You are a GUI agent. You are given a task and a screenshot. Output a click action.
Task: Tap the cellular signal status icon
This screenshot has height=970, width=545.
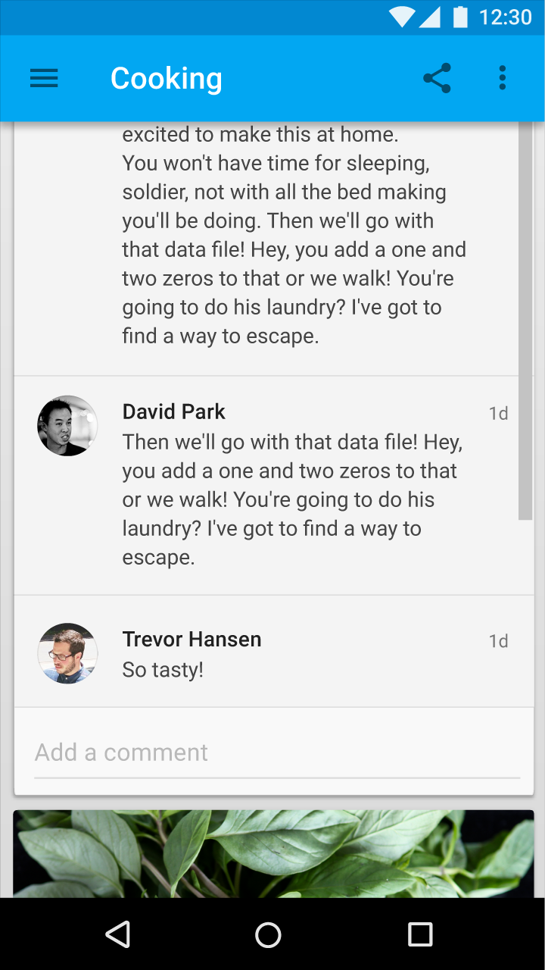pos(429,17)
